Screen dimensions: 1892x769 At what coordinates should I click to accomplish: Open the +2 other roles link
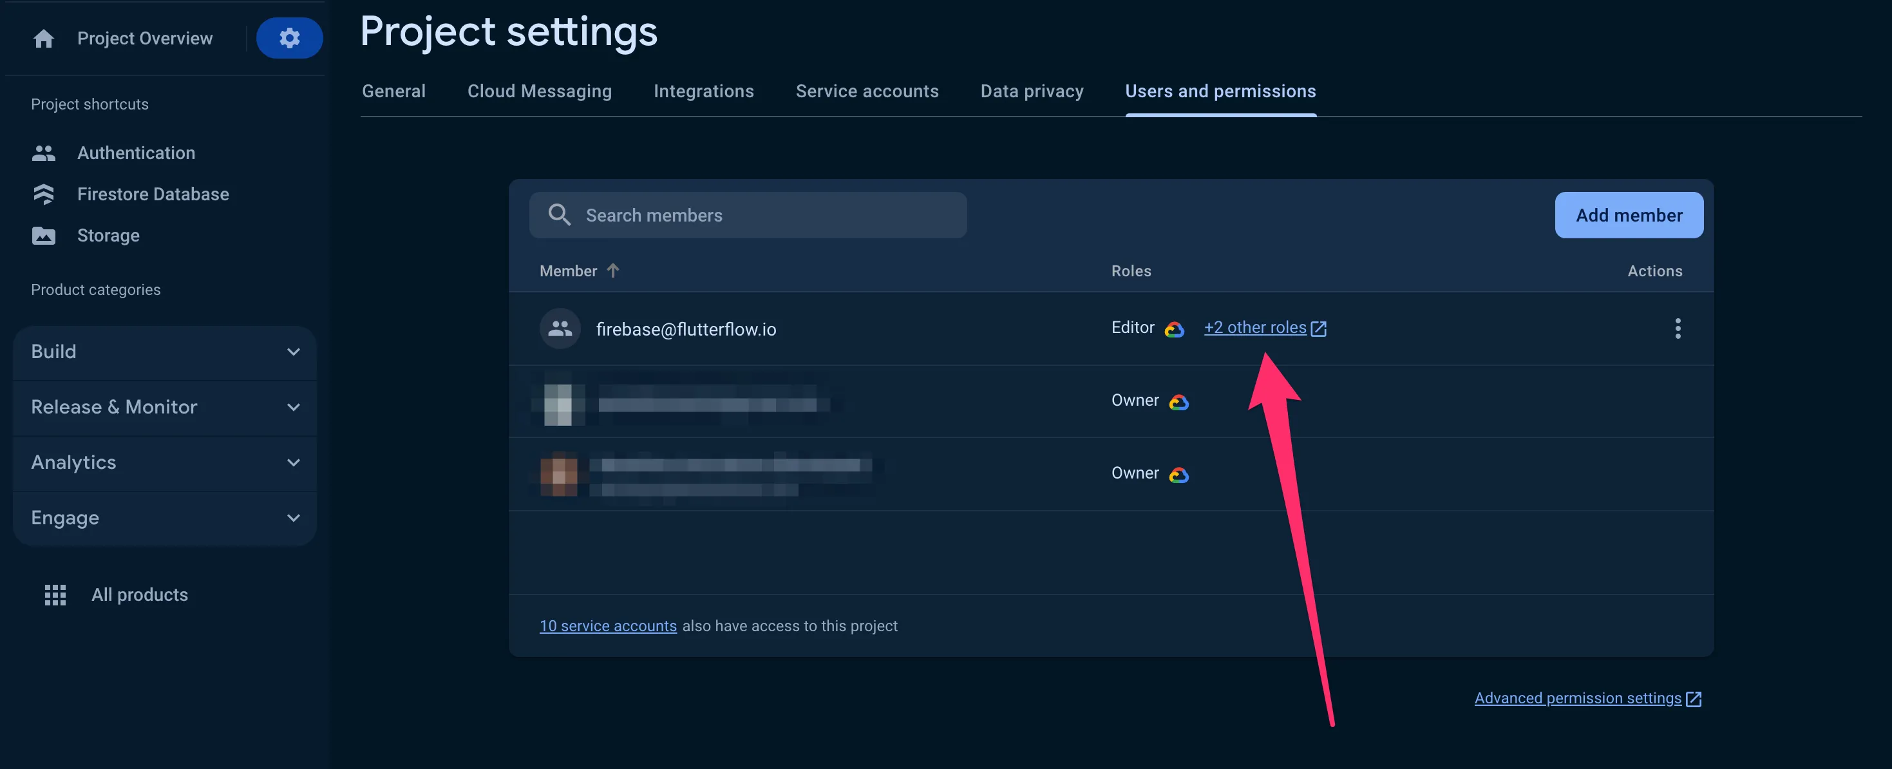tap(1254, 328)
